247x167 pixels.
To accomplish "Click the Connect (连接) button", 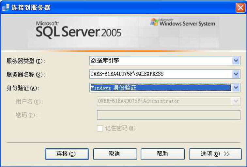I will (67, 154).
